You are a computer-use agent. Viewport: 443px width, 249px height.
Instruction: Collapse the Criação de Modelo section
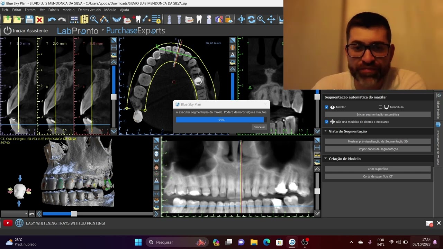[x=326, y=159]
